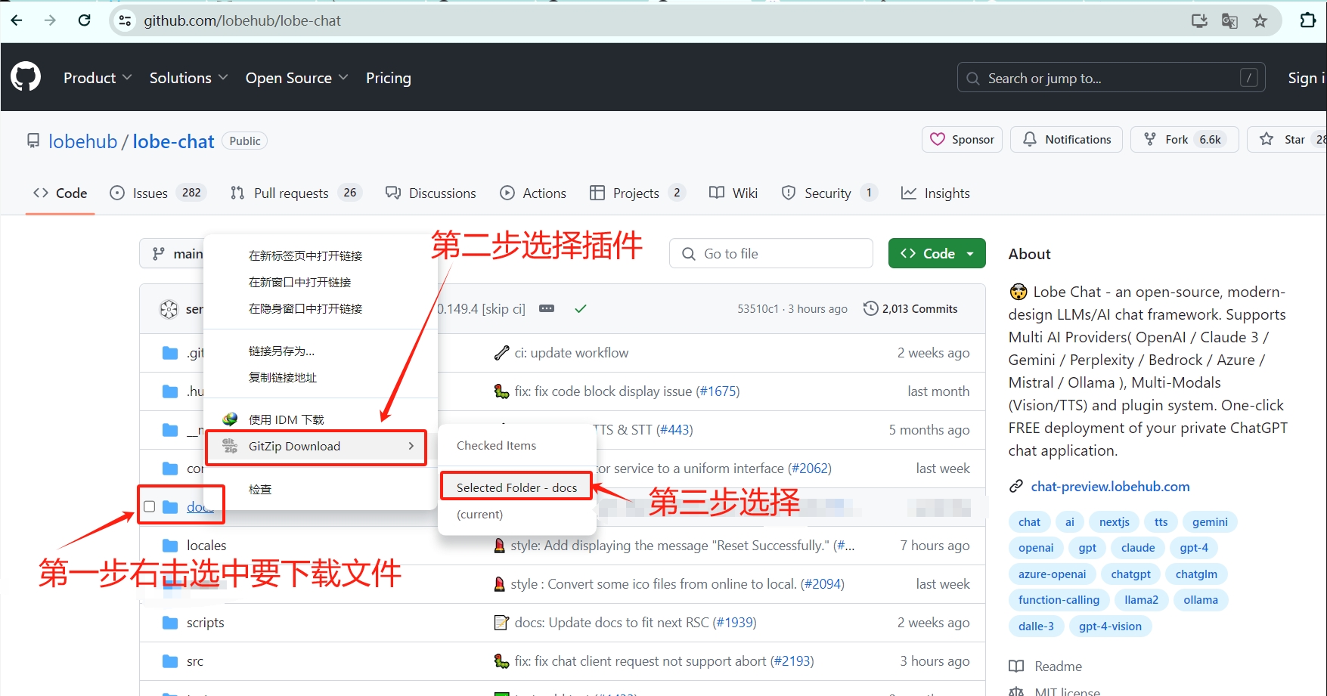Viewport: 1327px width, 696px height.
Task: Open chat-preview.lobehub.com link
Action: coord(1110,487)
